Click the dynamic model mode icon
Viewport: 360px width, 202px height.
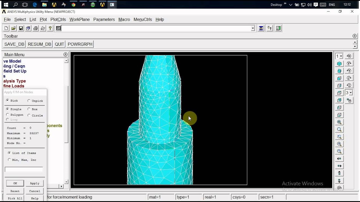(349, 100)
